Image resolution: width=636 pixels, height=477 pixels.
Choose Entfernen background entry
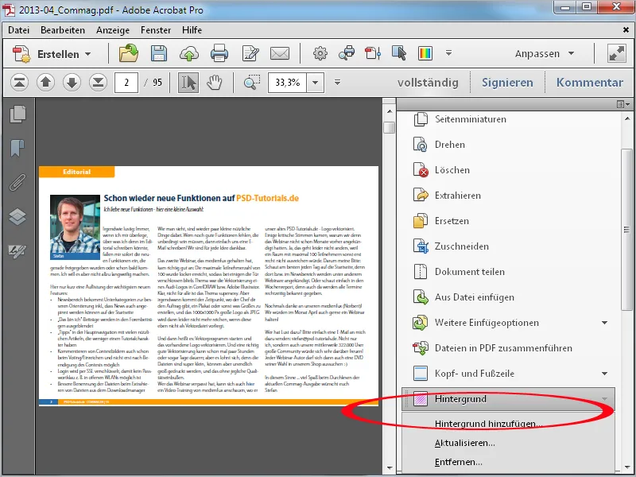coord(459,462)
